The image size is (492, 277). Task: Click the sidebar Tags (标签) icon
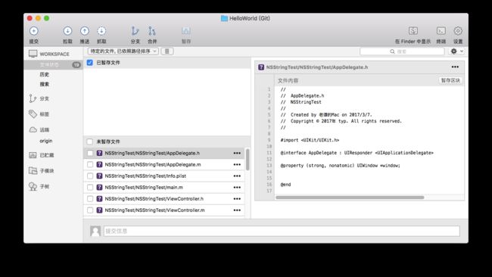pos(33,114)
